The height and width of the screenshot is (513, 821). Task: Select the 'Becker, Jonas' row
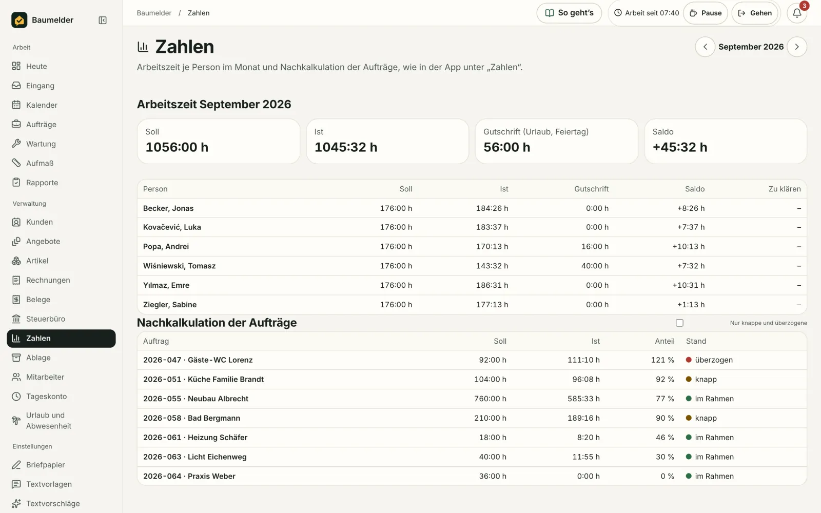(x=472, y=208)
